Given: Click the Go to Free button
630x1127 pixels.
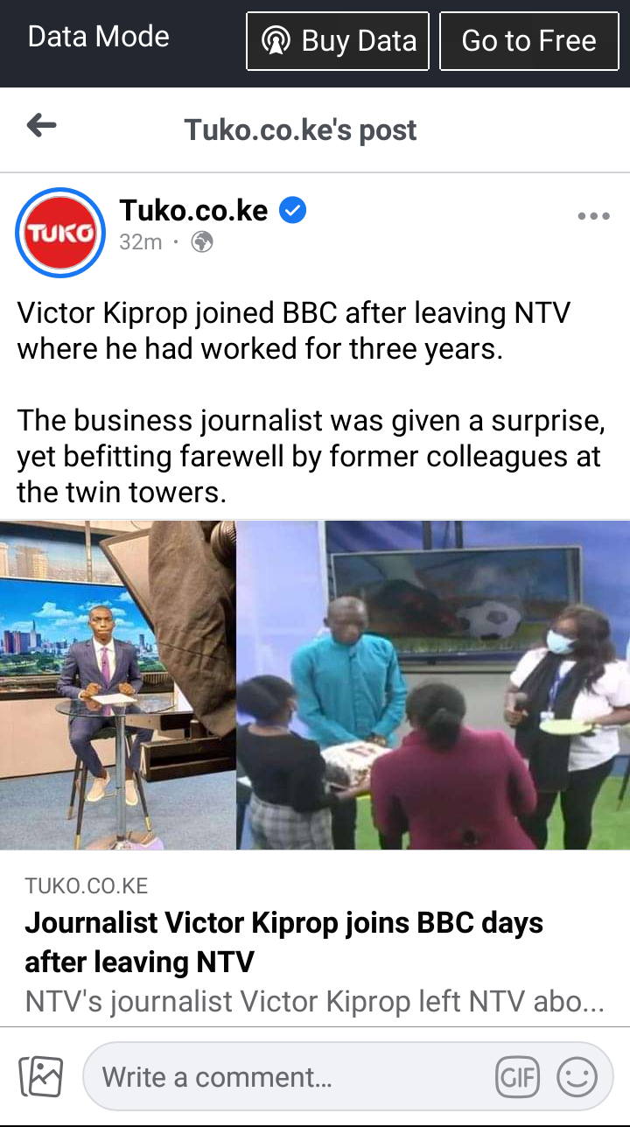Looking at the screenshot, I should pos(528,41).
